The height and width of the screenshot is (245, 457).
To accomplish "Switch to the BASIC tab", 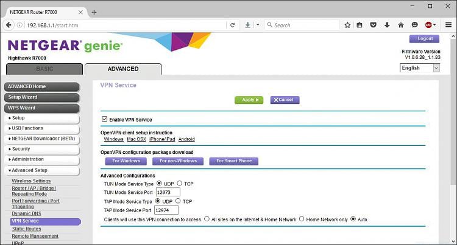I will [x=44, y=69].
